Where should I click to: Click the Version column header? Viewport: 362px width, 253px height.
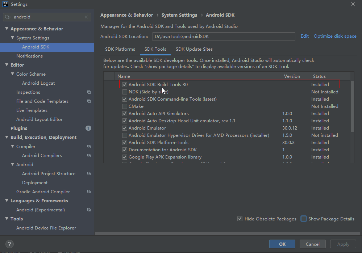[295, 76]
